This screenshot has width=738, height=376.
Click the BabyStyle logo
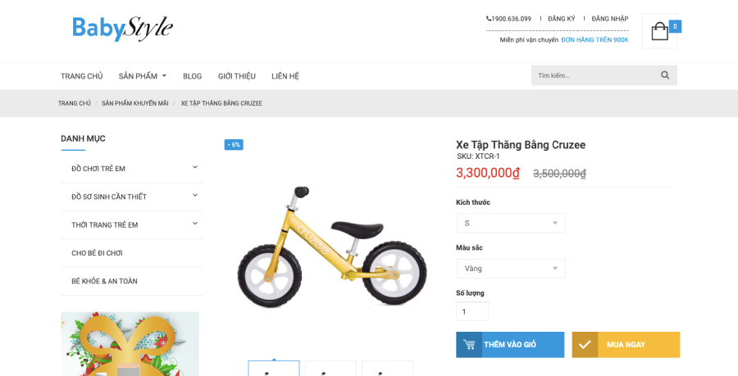click(122, 28)
